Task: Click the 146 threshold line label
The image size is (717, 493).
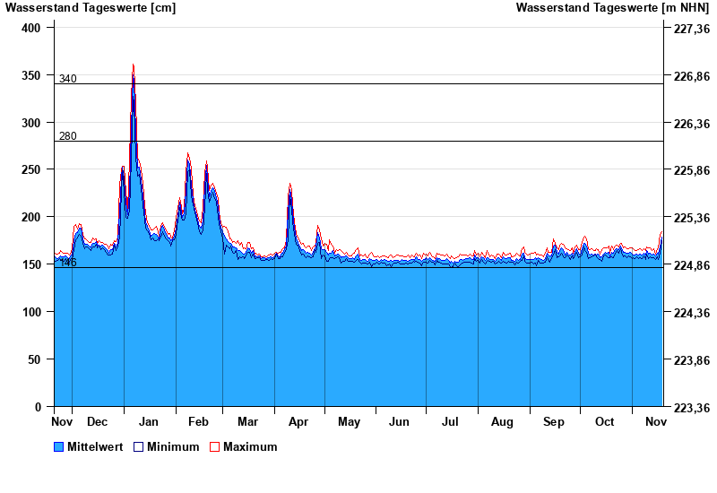Action: [x=68, y=263]
